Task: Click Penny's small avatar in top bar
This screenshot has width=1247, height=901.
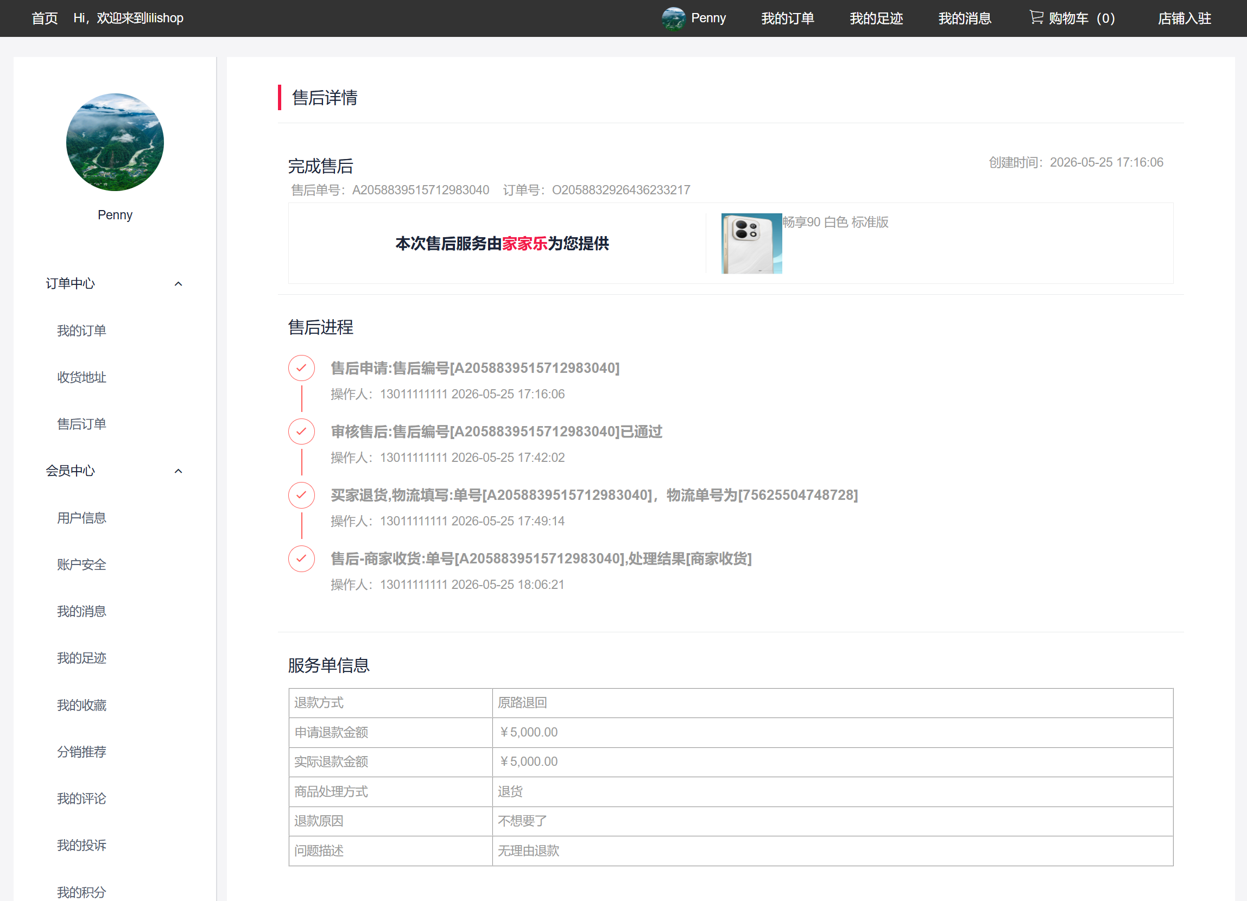Action: point(673,18)
